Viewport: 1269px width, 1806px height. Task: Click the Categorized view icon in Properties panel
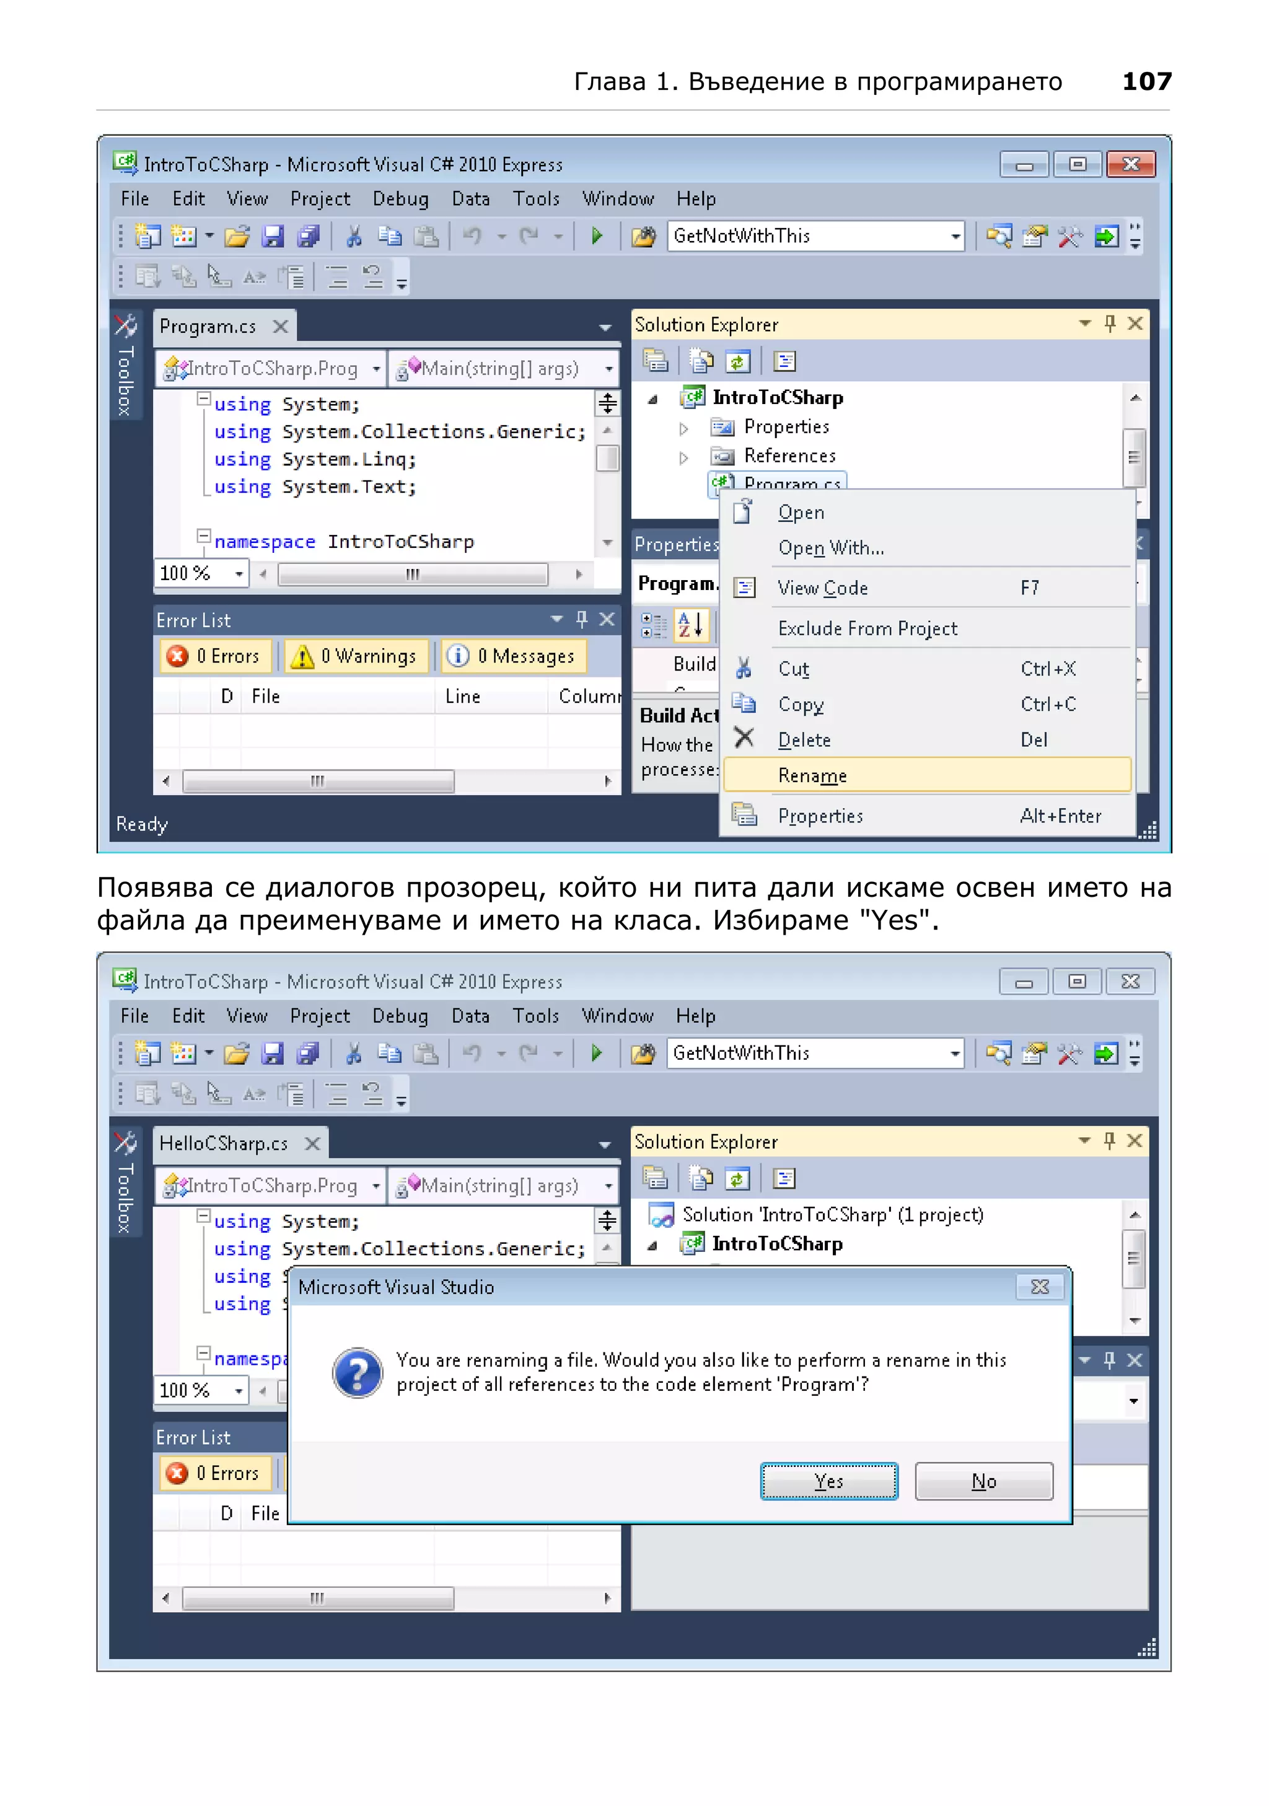pyautogui.click(x=653, y=625)
